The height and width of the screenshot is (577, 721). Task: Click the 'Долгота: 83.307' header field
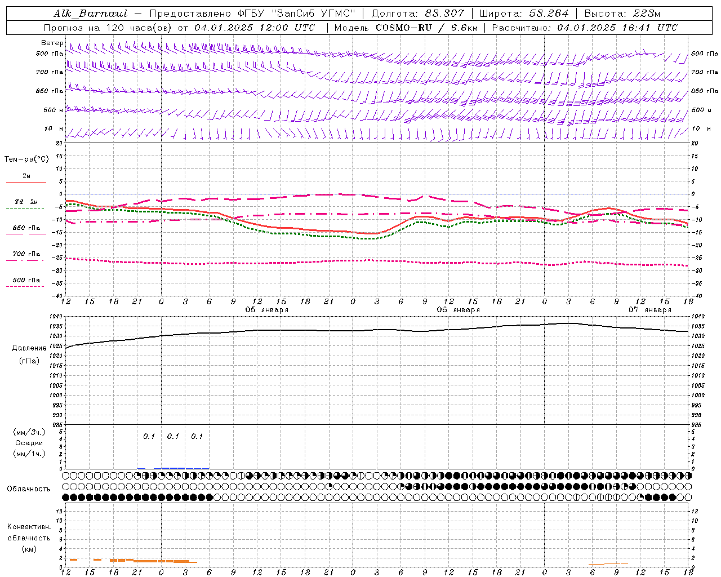coord(418,14)
